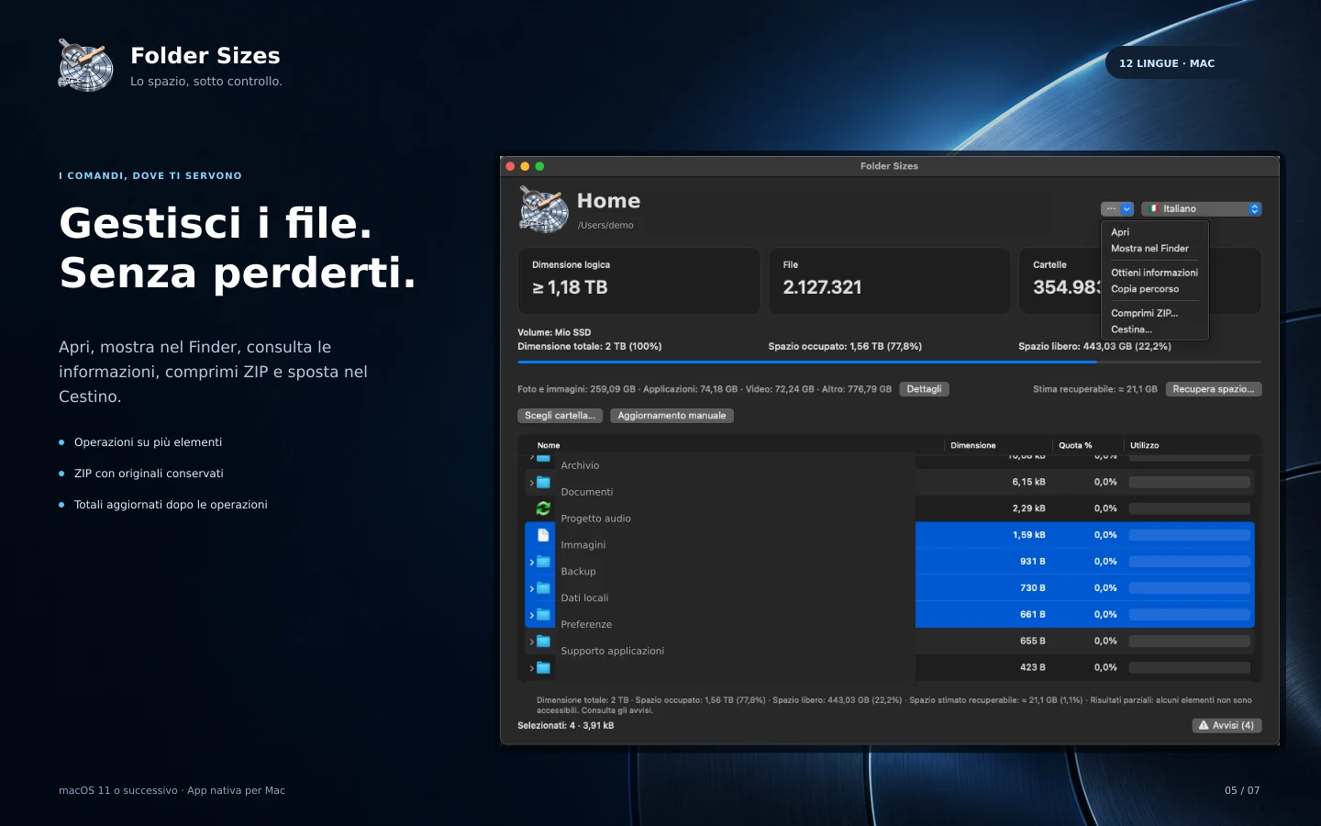Sort by the Nome column header

point(549,445)
